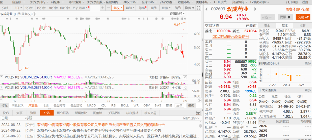The height and width of the screenshot is (140, 312).
Task: Switch to the 研究报告 tab
Action: [63, 113]
